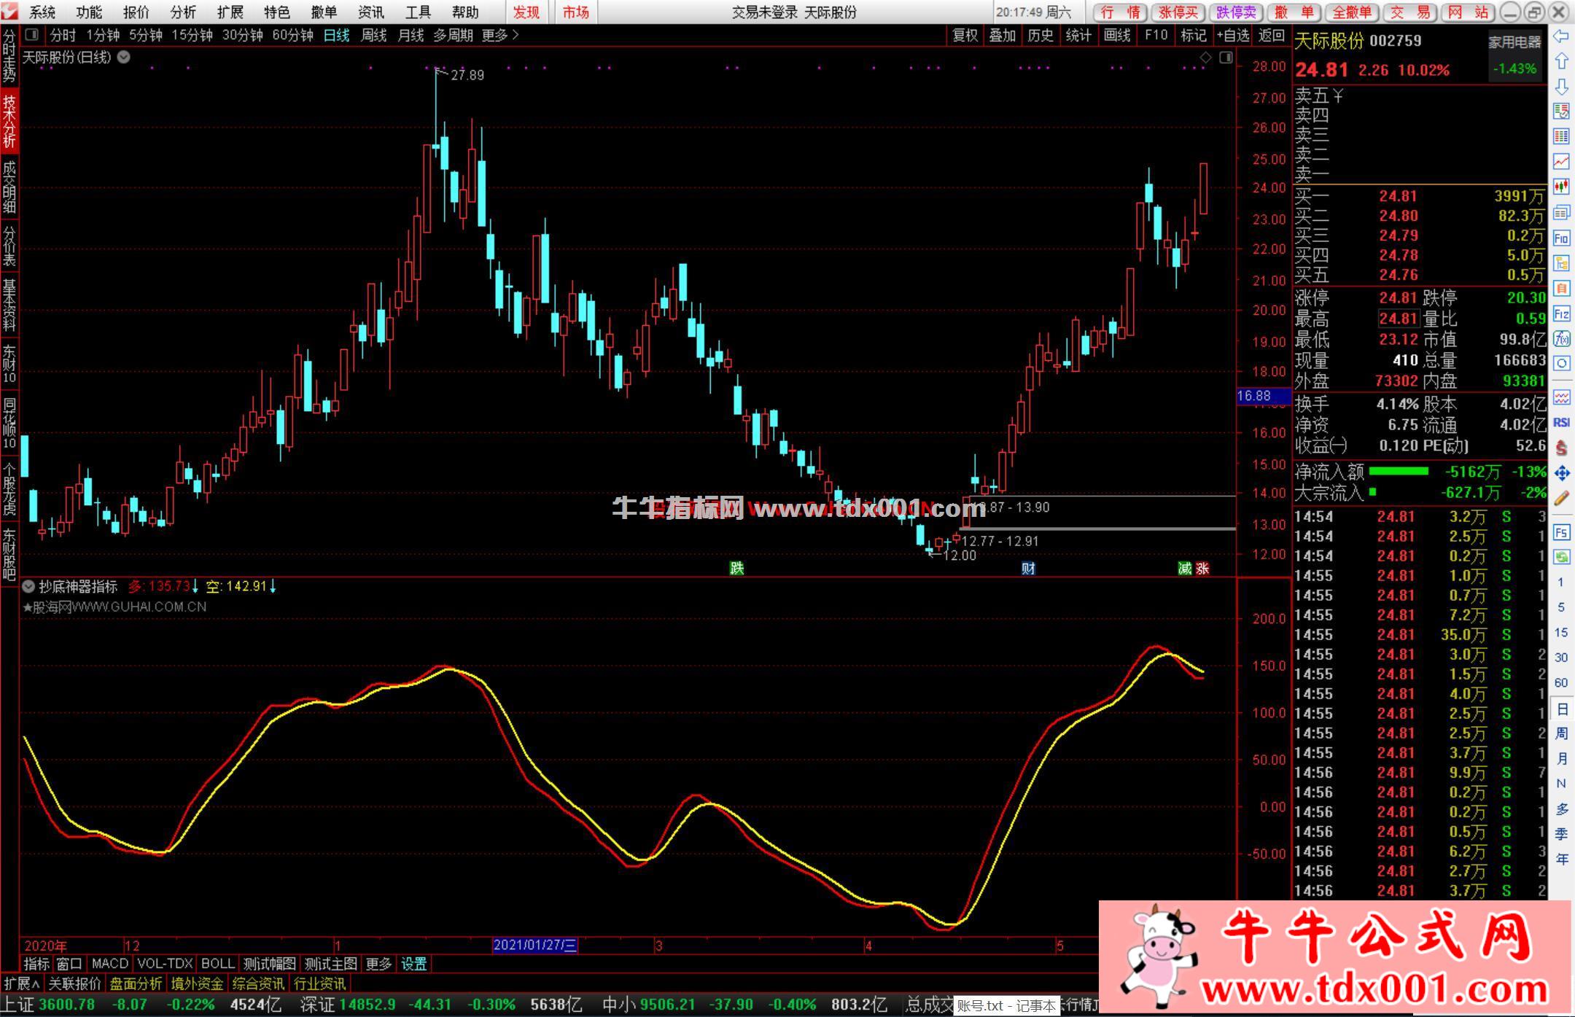Click the split-panel icon at chart top-right
This screenshot has height=1017, width=1575.
tap(1226, 58)
